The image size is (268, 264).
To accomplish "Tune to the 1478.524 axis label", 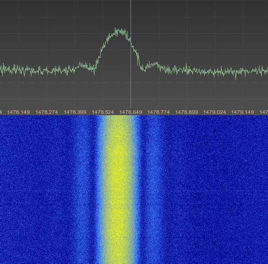I will click(103, 112).
